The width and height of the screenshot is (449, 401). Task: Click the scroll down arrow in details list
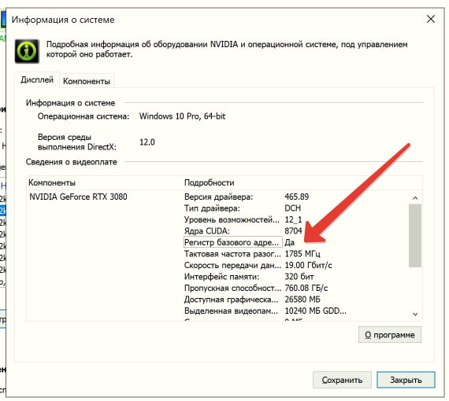415,314
